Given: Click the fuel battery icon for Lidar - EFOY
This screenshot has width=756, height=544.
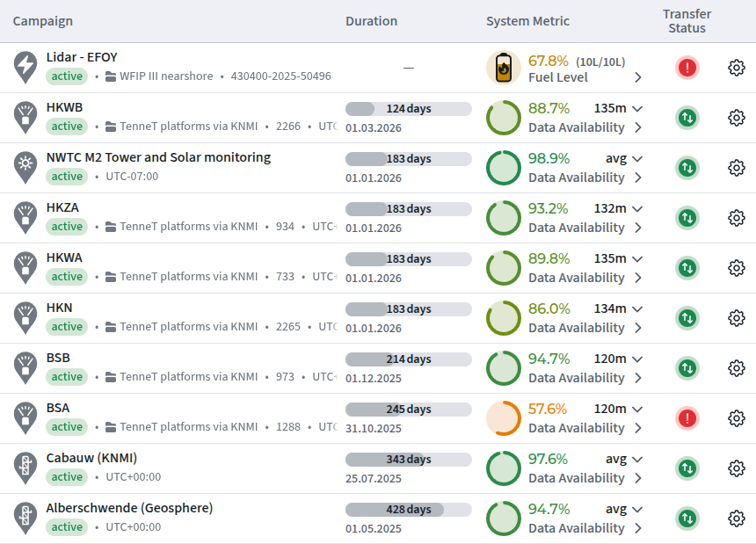Looking at the screenshot, I should tap(504, 68).
